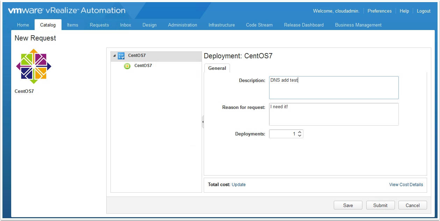This screenshot has width=440, height=221.
Task: Navigate to the Administration tab
Action: click(x=182, y=25)
